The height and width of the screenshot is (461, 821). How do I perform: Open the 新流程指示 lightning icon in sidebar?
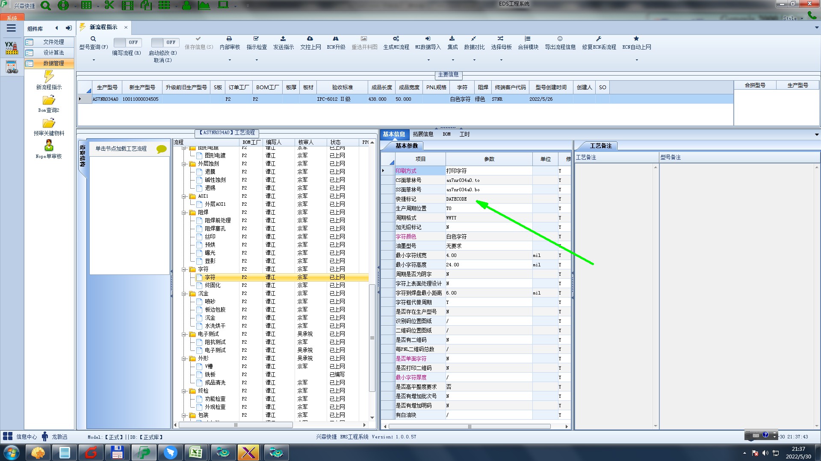tap(49, 77)
